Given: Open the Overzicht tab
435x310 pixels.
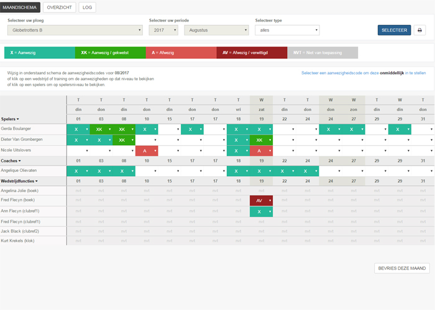Looking at the screenshot, I should [x=60, y=7].
